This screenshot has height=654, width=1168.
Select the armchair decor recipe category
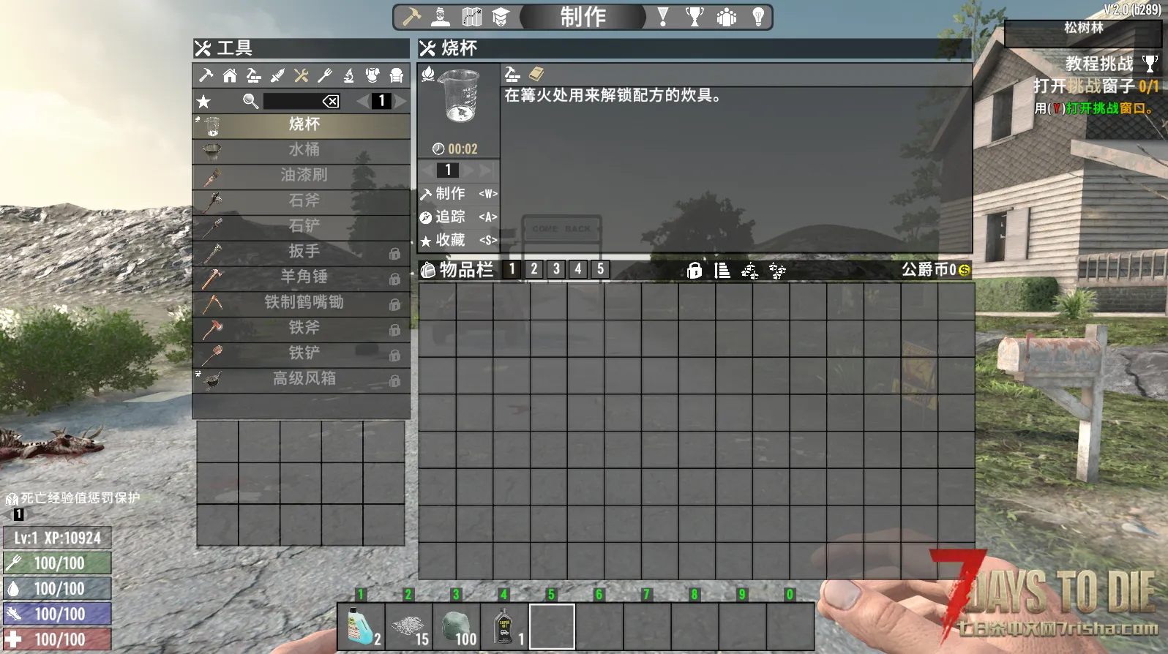(396, 75)
